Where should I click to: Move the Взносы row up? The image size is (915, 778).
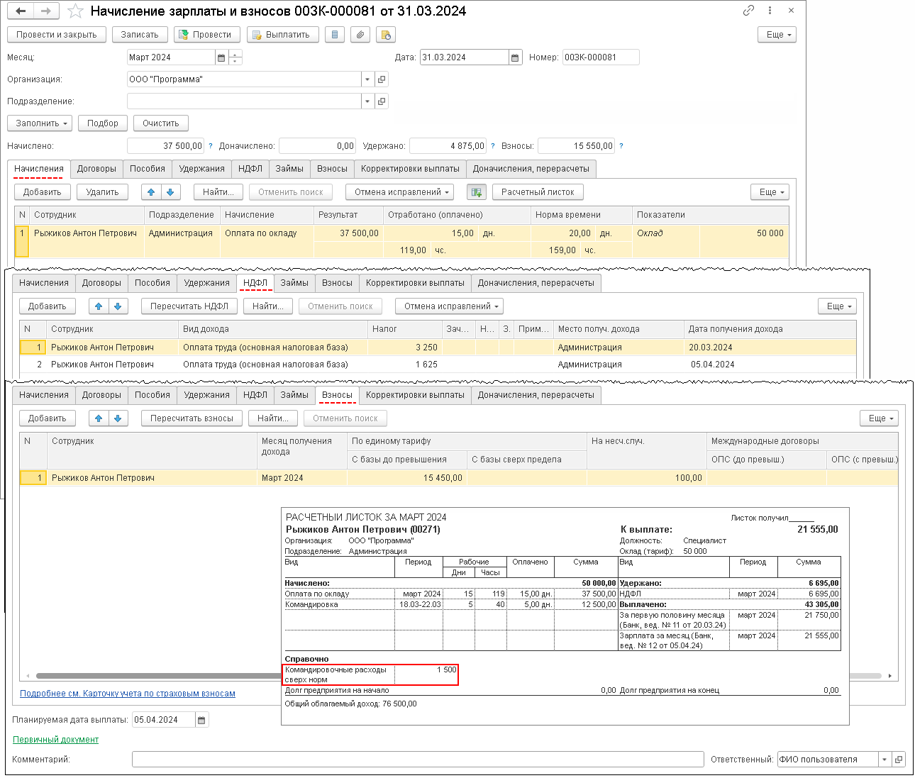tap(99, 418)
